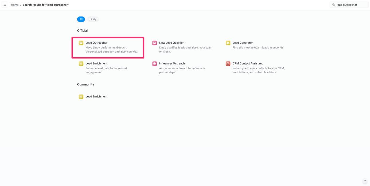Open the CRM Contact Assistant template
The height and width of the screenshot is (186, 370).
click(247, 63)
